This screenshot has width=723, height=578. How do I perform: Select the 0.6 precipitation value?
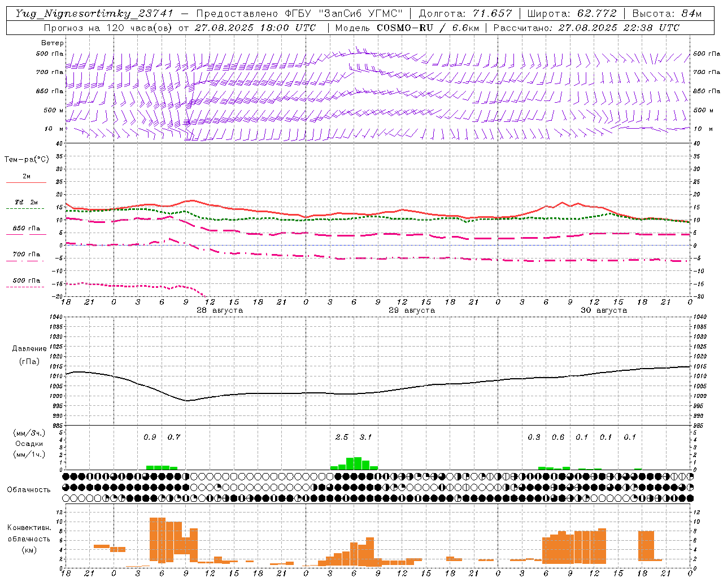click(x=558, y=437)
